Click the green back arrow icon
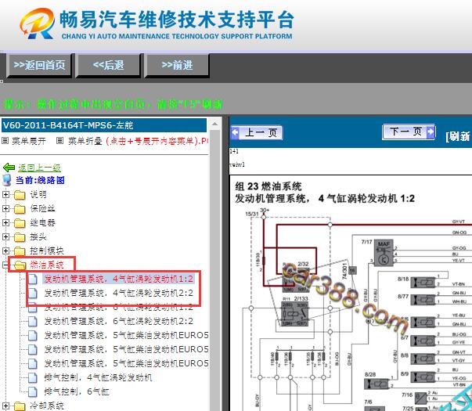The image size is (472, 411). click(x=9, y=167)
